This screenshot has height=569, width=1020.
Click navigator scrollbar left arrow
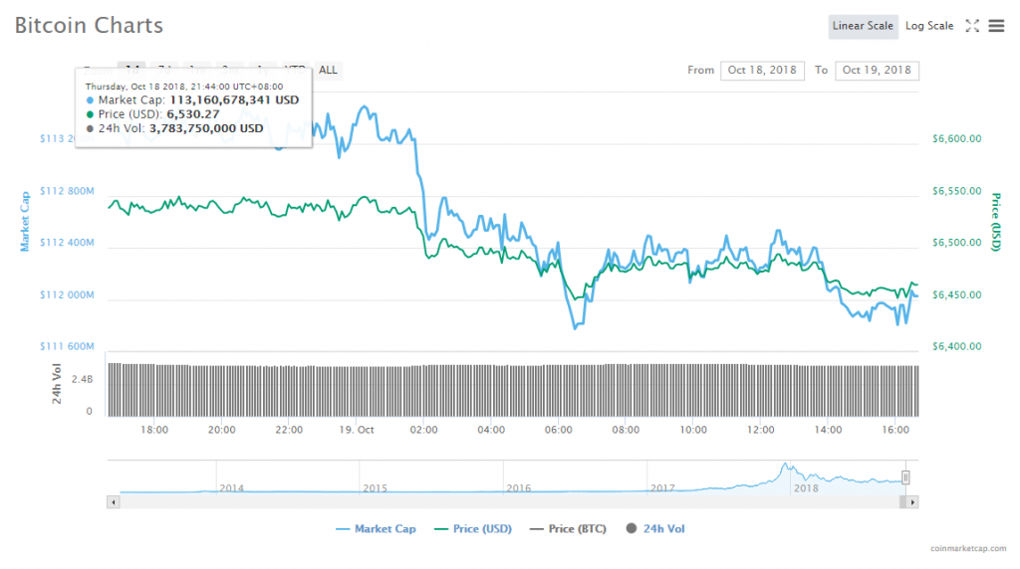(115, 502)
